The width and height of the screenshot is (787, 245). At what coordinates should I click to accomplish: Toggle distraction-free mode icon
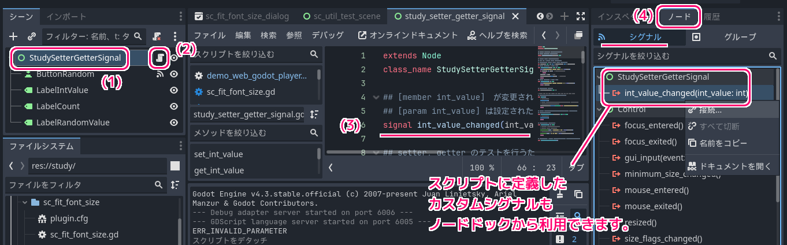(x=581, y=16)
